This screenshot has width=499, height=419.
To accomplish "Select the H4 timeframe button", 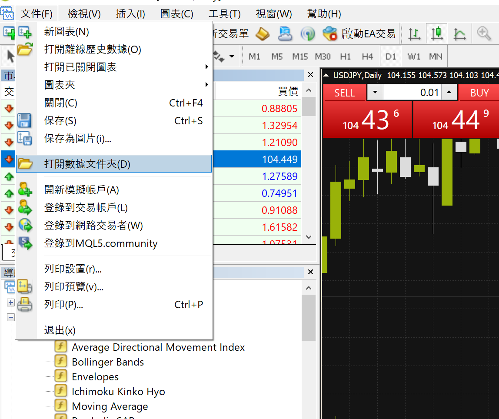I will tap(367, 57).
